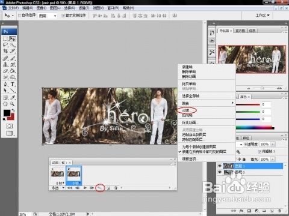Delete the selected animation frame
The height and width of the screenshot is (216, 289).
tap(116, 188)
